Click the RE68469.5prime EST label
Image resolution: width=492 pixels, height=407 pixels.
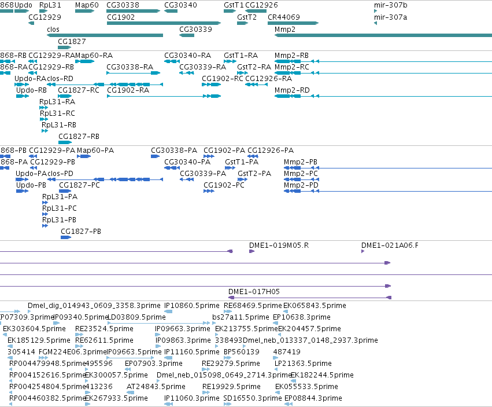[253, 306]
